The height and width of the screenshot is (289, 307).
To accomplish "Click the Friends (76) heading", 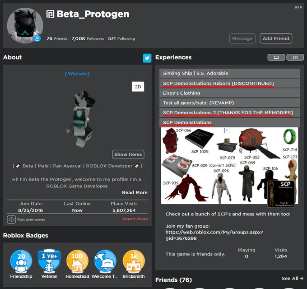I will tap(173, 280).
